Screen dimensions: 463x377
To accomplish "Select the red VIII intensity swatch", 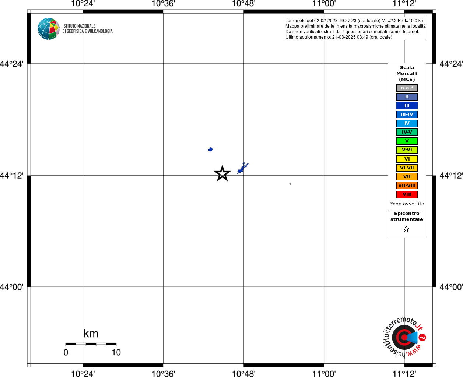I will coord(407,194).
